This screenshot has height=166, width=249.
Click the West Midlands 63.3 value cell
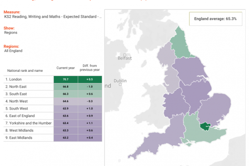tap(66, 131)
